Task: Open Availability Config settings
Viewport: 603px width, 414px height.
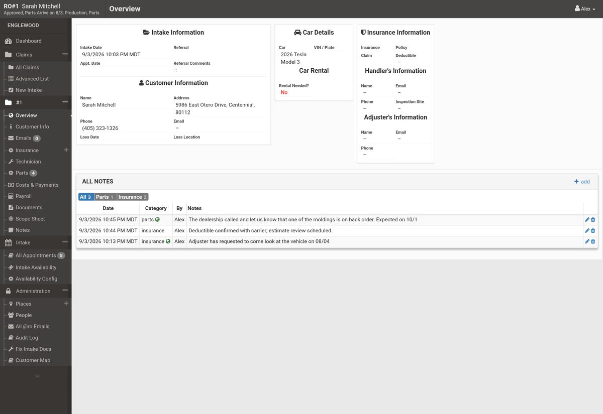Action: pyautogui.click(x=36, y=279)
